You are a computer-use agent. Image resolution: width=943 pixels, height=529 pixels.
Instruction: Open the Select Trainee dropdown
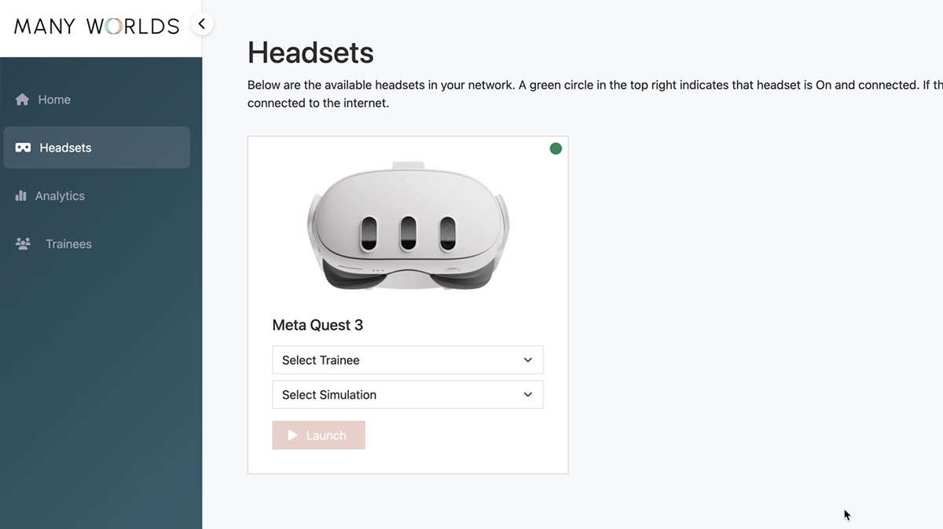tap(407, 359)
